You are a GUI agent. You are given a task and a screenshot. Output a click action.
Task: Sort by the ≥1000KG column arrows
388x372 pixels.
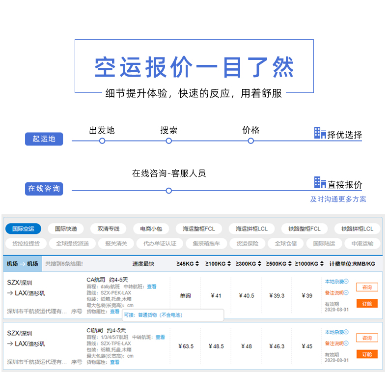coord(321,264)
